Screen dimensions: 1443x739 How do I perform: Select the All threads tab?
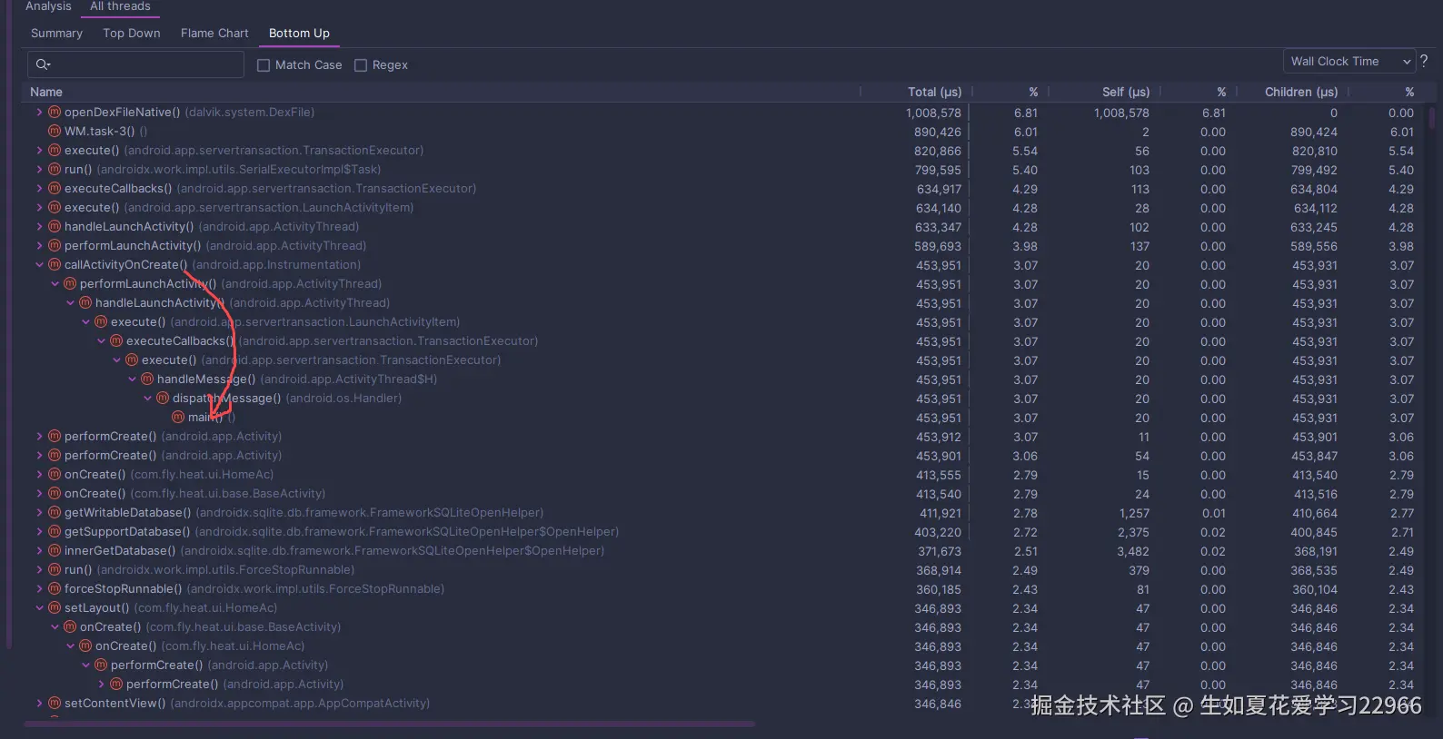[x=120, y=6]
